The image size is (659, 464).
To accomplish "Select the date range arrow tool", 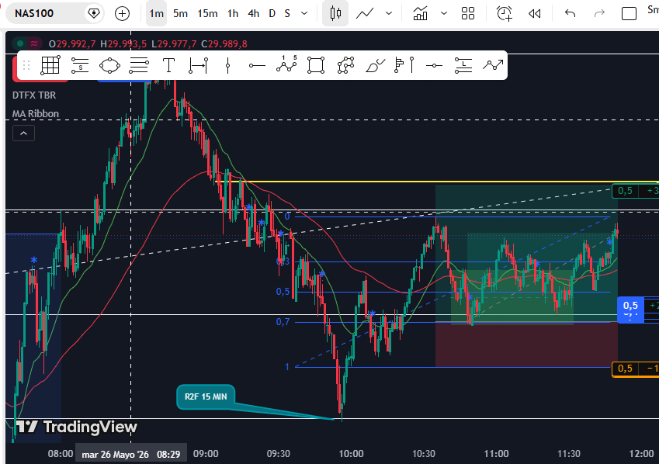I will point(198,65).
